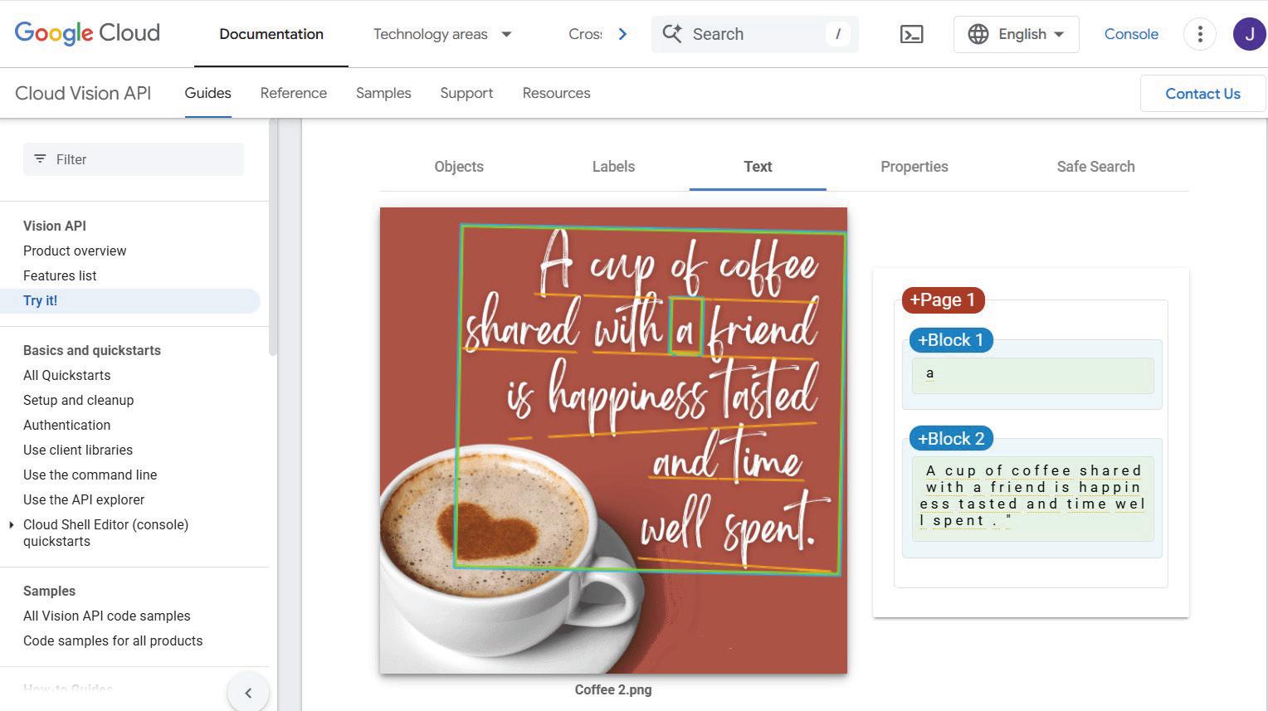This screenshot has height=711, width=1268.
Task: Select the Text tab
Action: coord(758,167)
